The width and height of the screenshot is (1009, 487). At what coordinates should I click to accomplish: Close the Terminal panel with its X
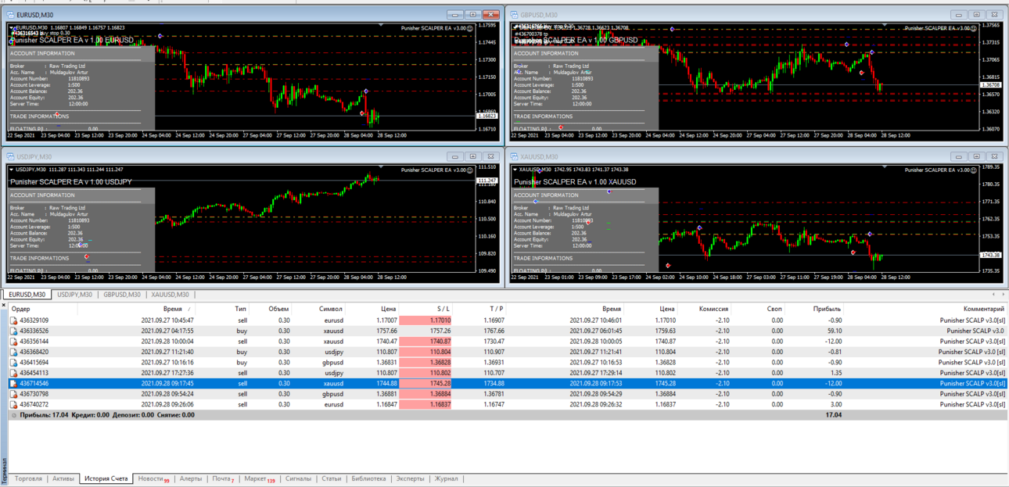(x=3, y=306)
